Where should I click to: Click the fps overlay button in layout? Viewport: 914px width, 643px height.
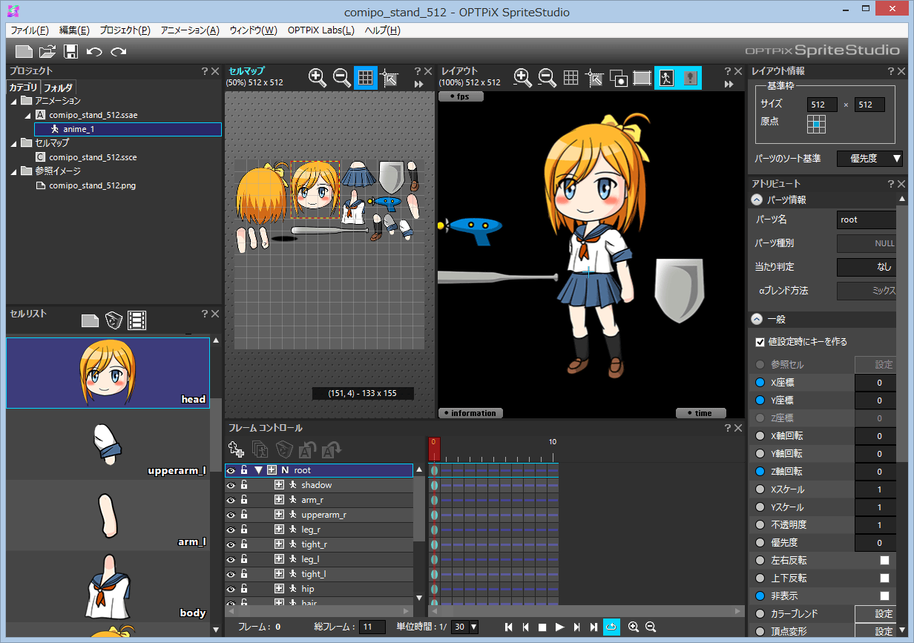(461, 96)
